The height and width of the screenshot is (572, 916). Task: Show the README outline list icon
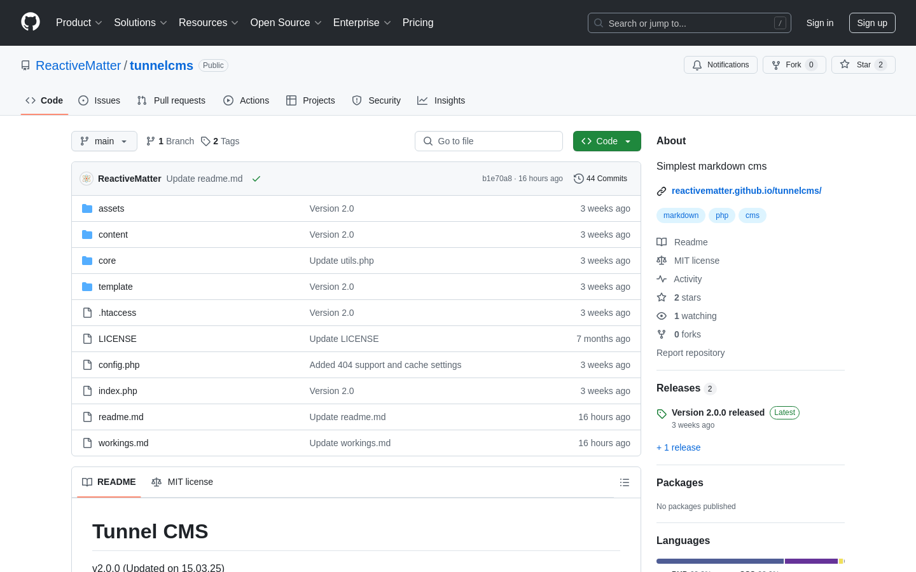625,482
